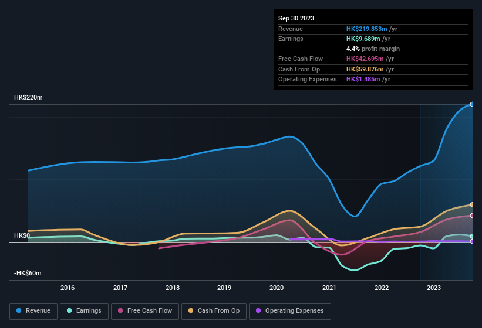Screen dimensions: 482x328
Task: Select the 2018 x-axis label
Action: point(173,288)
